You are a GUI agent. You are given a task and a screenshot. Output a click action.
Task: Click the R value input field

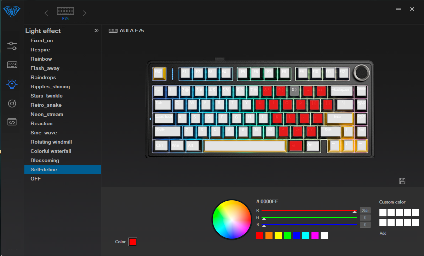(x=365, y=211)
